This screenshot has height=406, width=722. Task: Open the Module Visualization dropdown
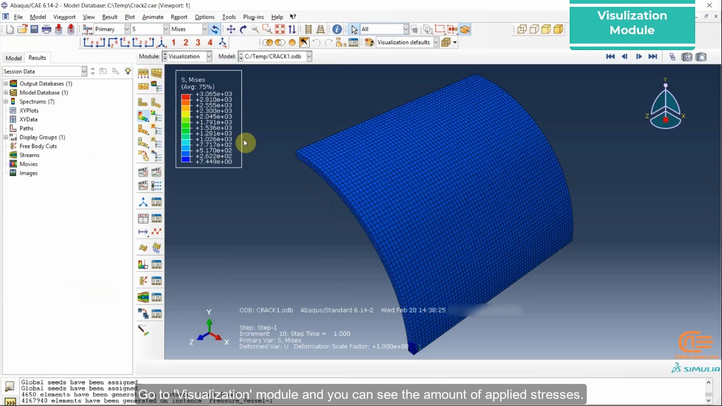pyautogui.click(x=187, y=57)
